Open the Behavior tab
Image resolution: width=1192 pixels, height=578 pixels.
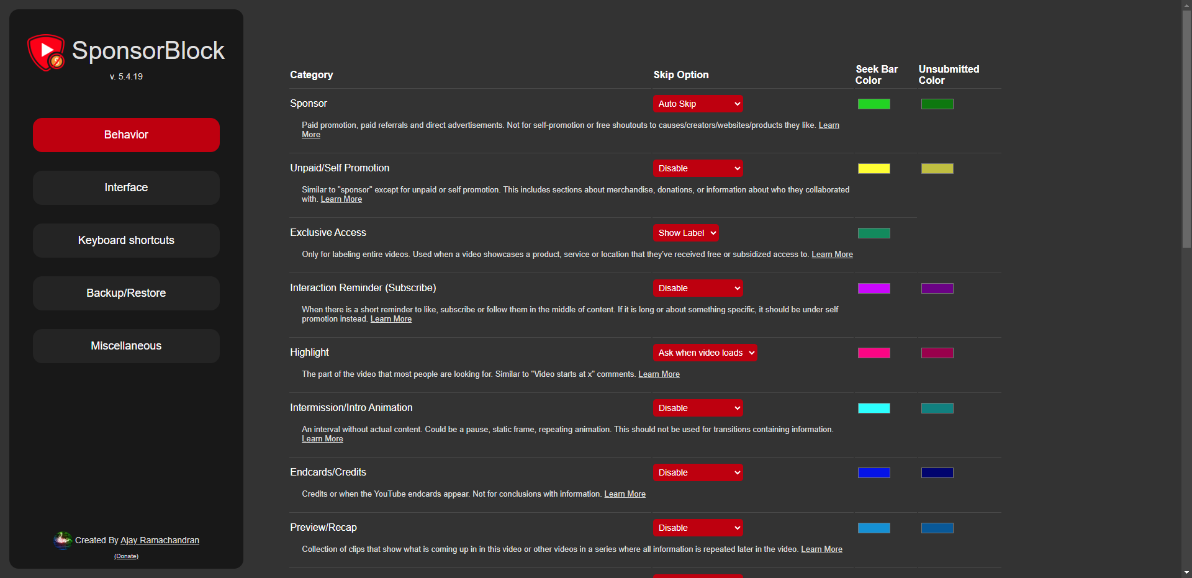(126, 135)
